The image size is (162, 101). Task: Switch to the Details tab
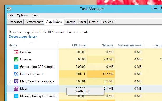94,22
